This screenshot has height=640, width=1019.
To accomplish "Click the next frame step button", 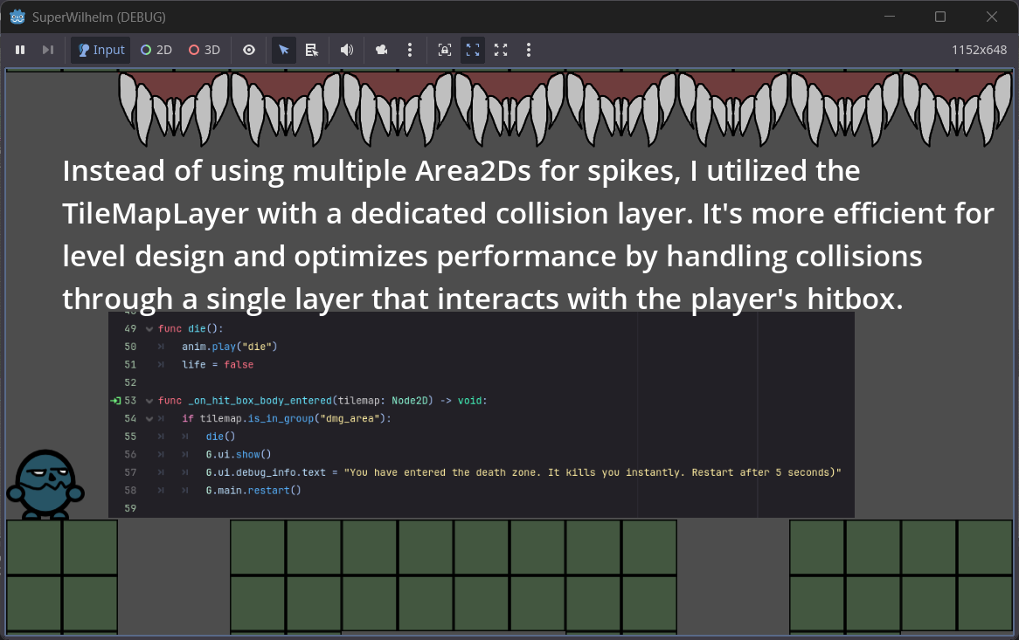I will coord(48,50).
